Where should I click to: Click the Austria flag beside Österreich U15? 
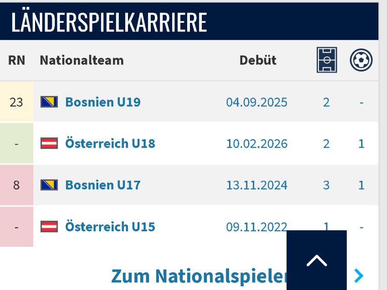pos(49,226)
